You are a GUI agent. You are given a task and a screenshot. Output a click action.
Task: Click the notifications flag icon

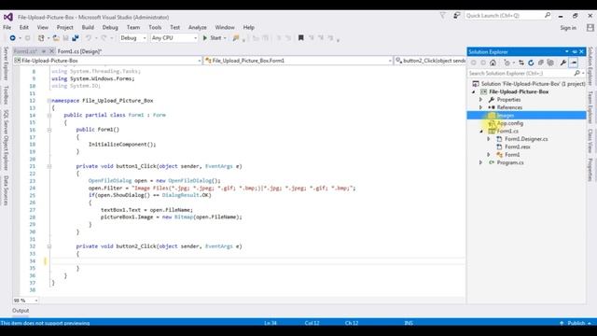pyautogui.click(x=442, y=16)
